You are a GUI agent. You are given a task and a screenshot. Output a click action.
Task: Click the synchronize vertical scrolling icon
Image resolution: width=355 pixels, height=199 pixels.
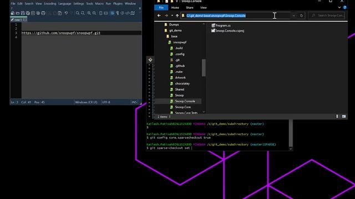101,13
